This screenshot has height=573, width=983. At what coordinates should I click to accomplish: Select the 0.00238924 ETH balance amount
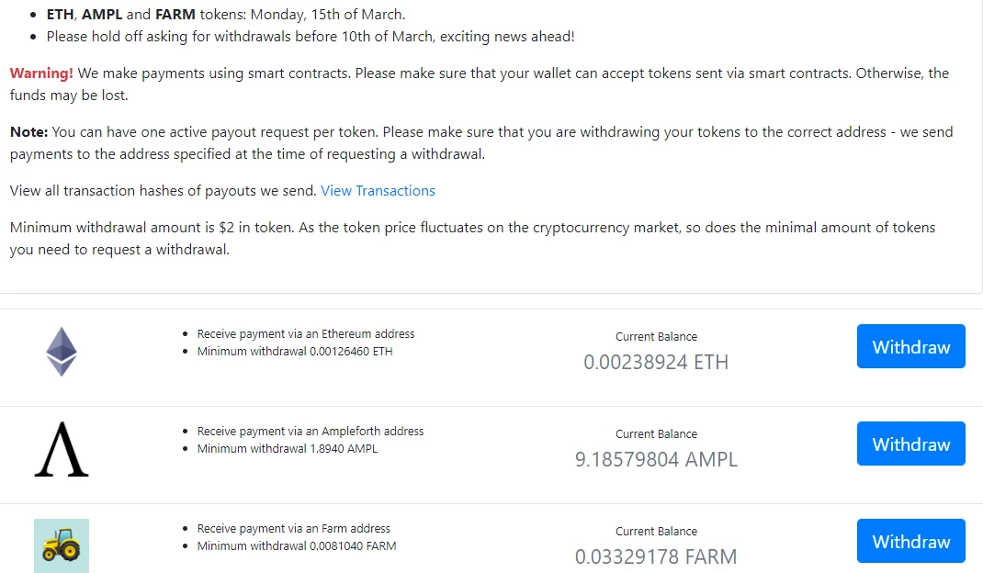click(656, 362)
